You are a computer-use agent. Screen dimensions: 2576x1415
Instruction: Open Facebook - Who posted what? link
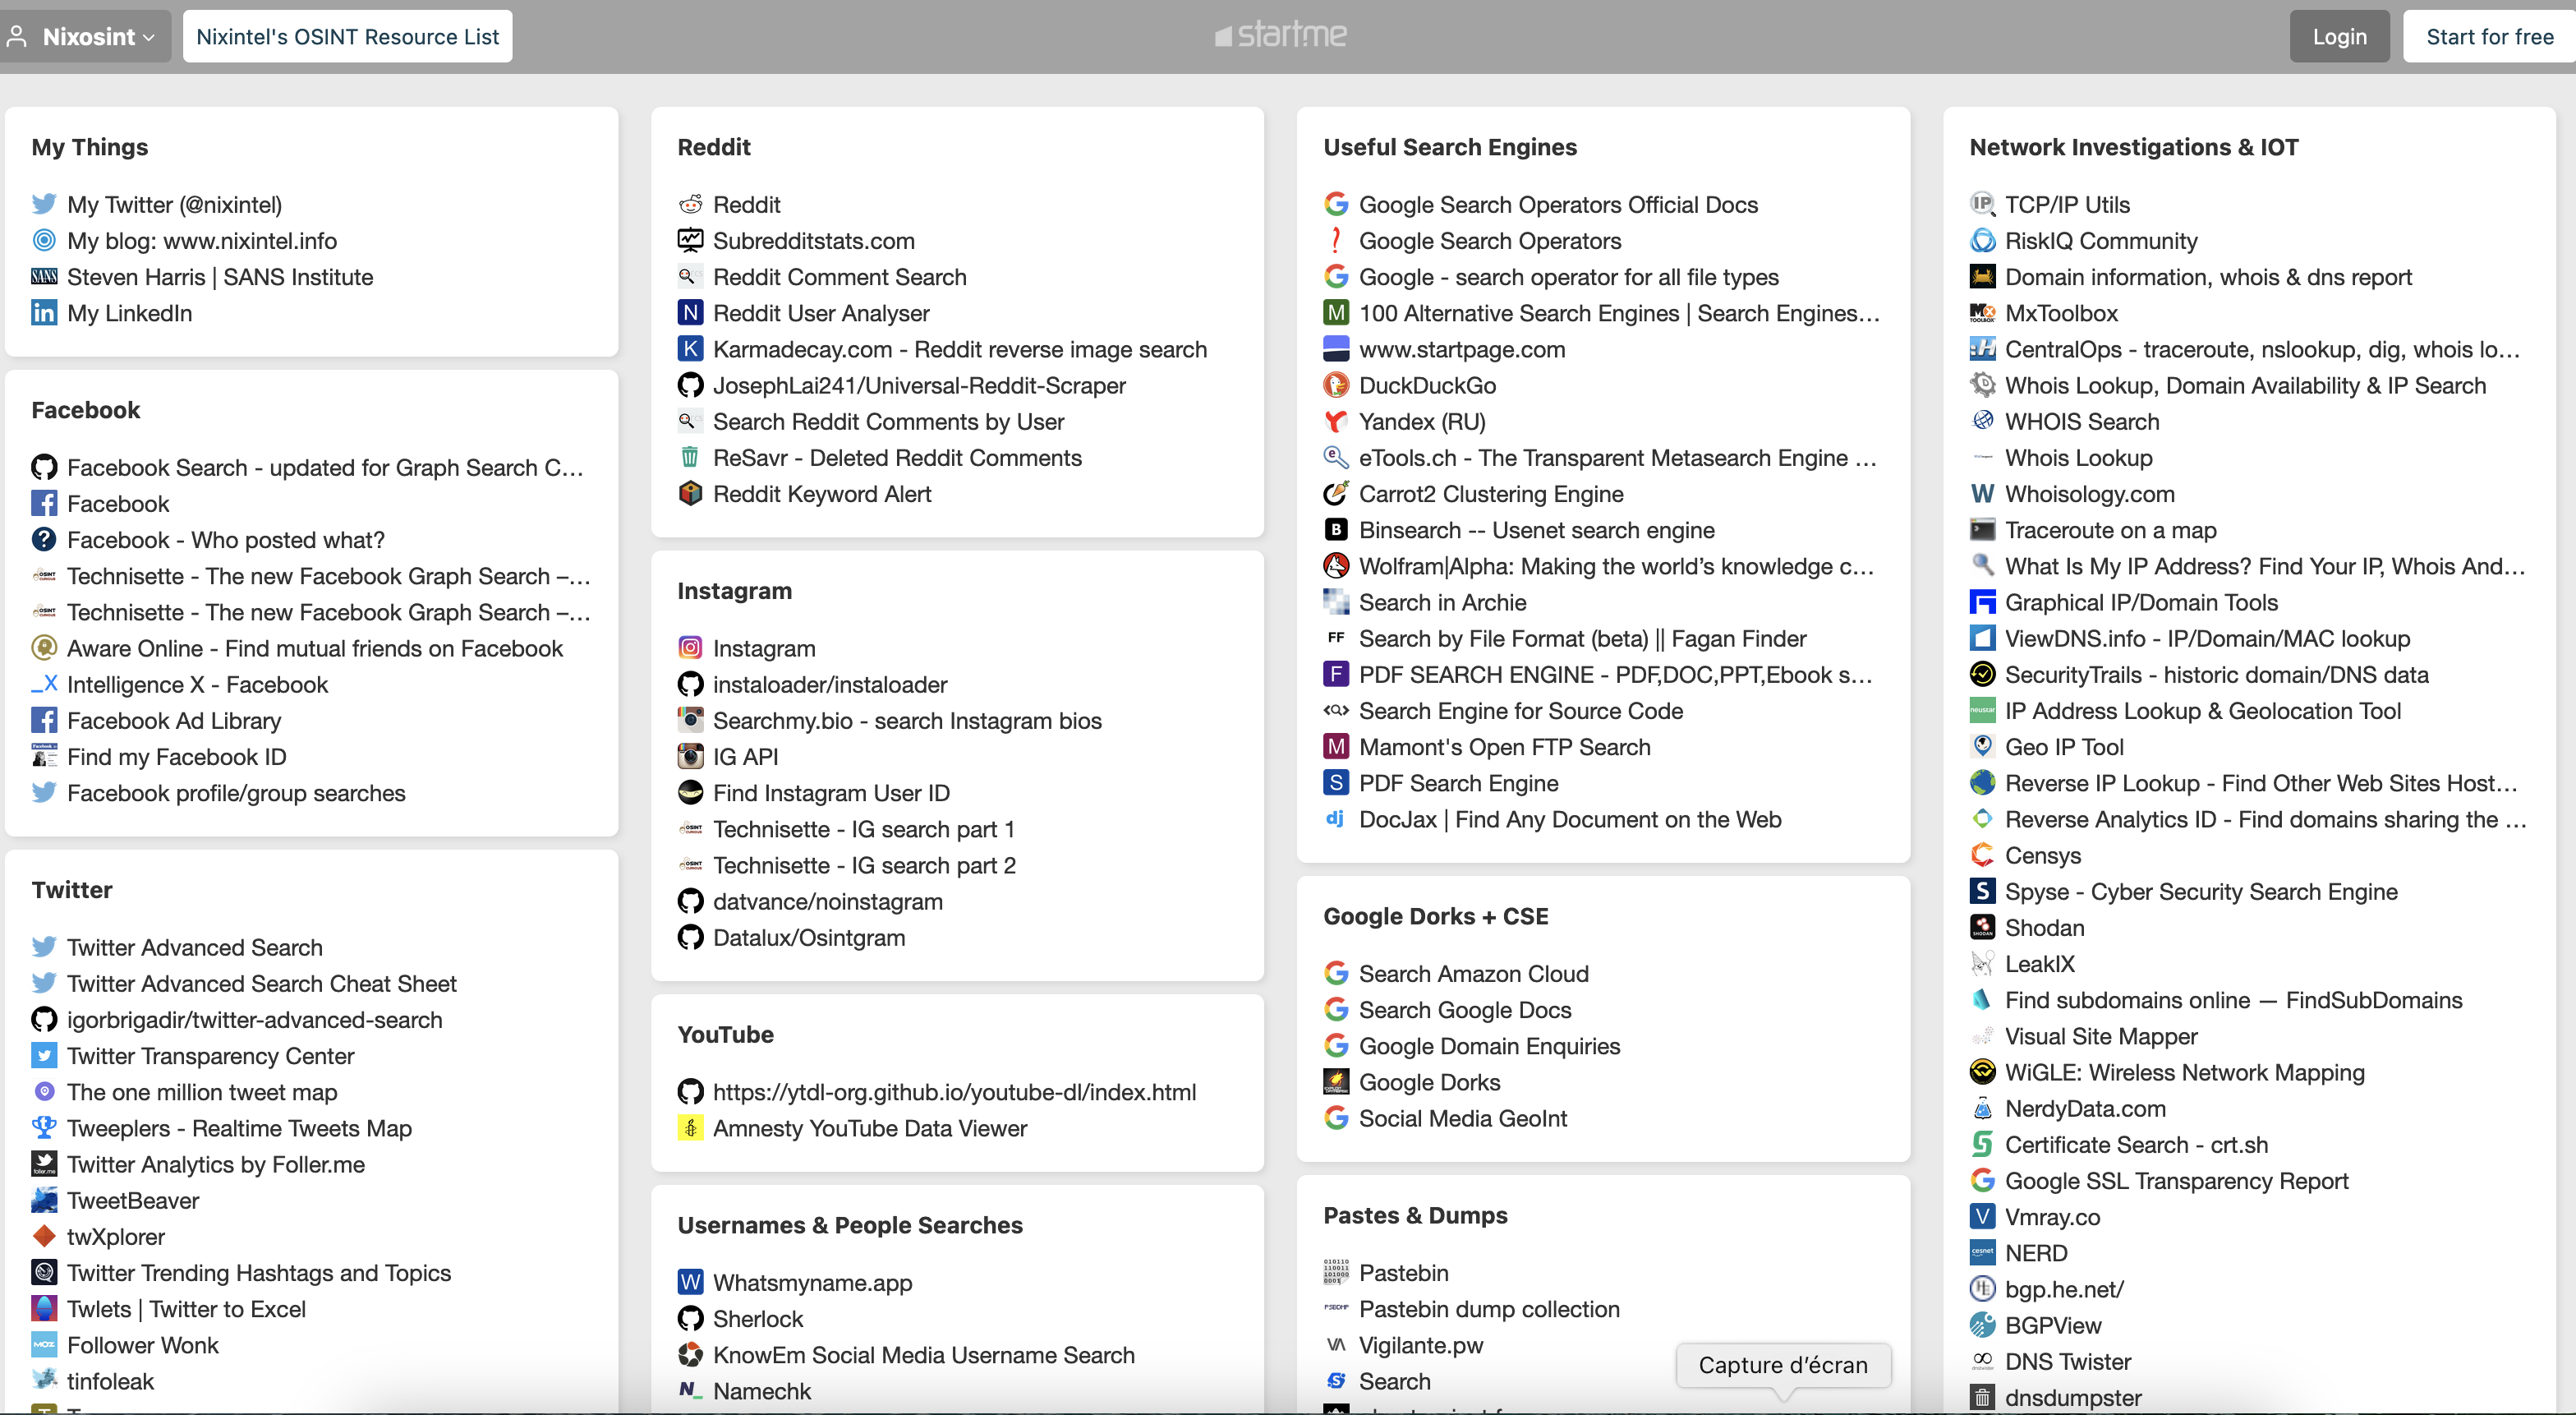pos(225,541)
